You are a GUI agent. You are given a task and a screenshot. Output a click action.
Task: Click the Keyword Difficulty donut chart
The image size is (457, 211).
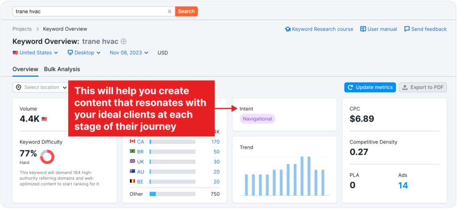[x=47, y=157]
